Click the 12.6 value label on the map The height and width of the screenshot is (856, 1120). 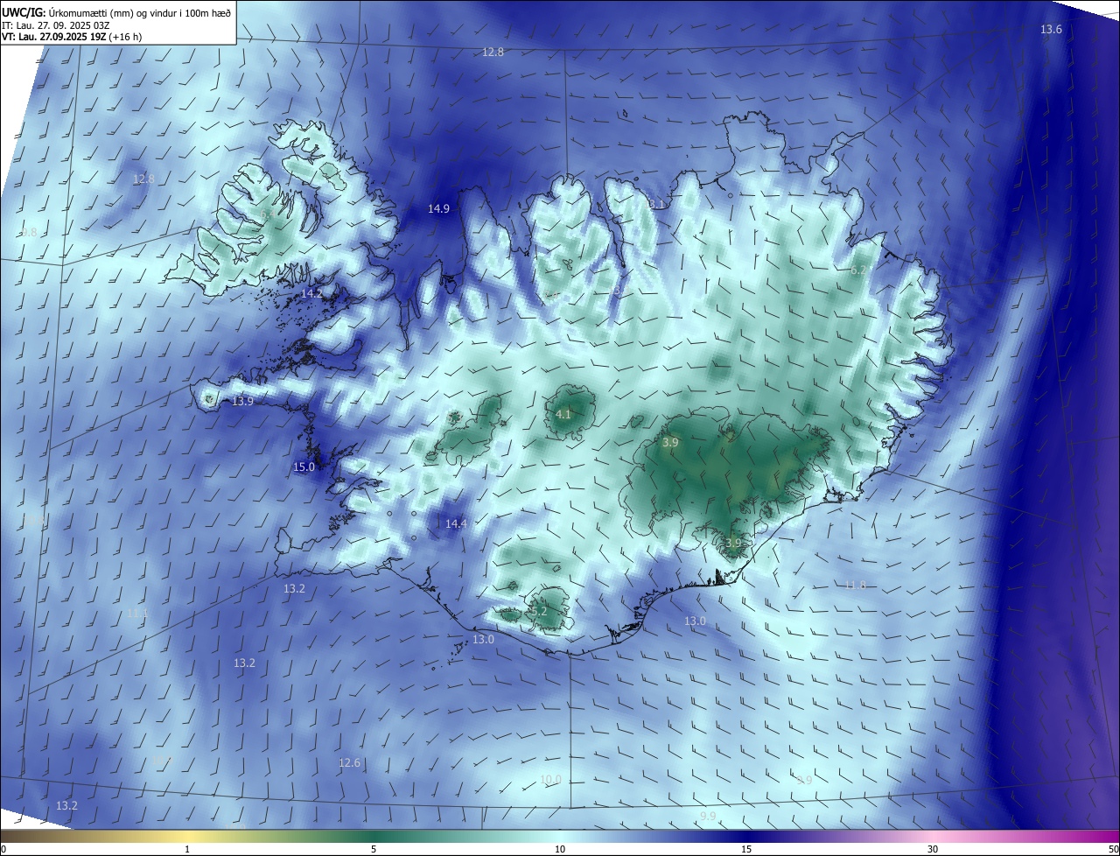349,763
